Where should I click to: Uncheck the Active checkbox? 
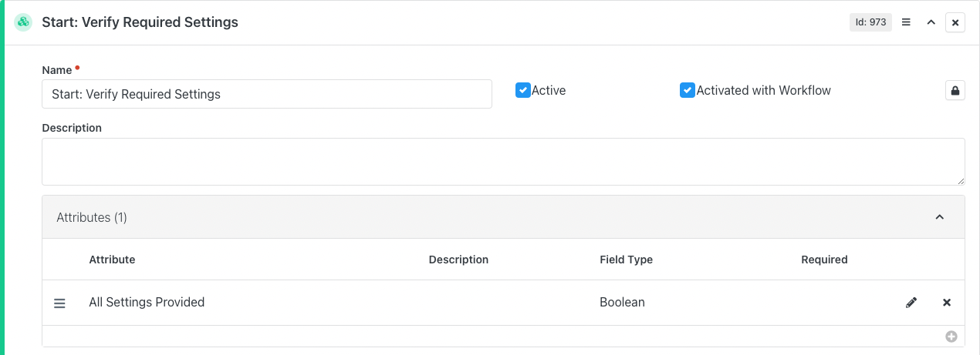click(523, 90)
